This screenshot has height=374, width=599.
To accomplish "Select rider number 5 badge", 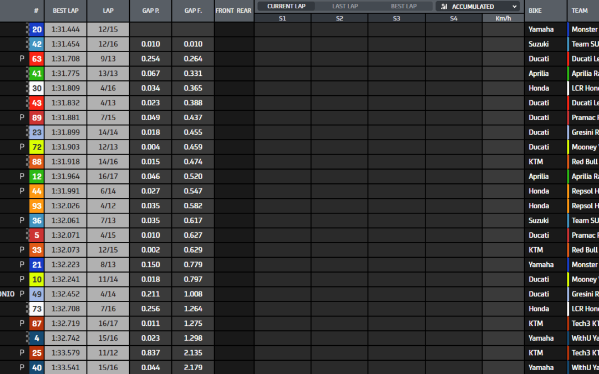I will coord(37,235).
